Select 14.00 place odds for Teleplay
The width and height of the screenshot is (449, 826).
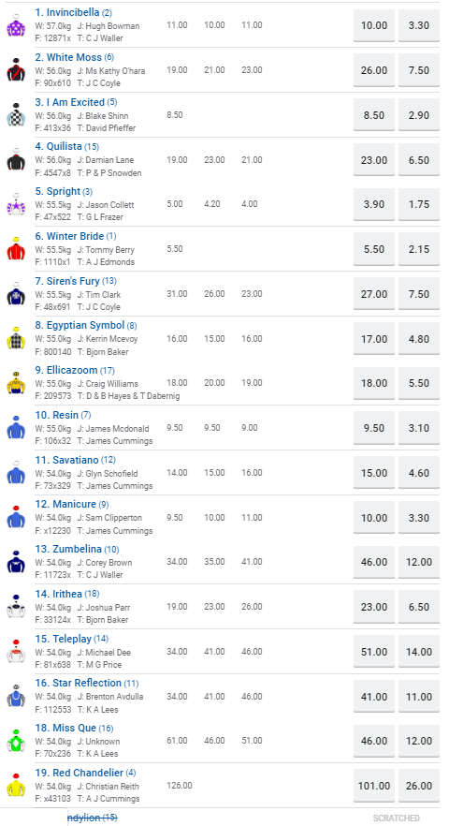pyautogui.click(x=419, y=652)
